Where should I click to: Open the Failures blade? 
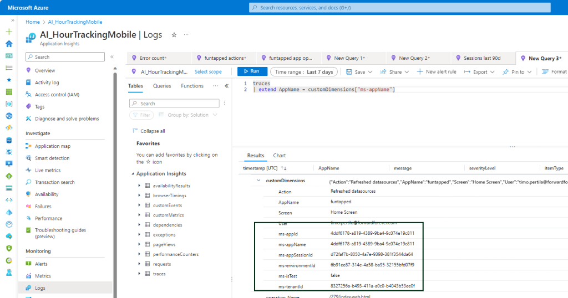tap(43, 206)
